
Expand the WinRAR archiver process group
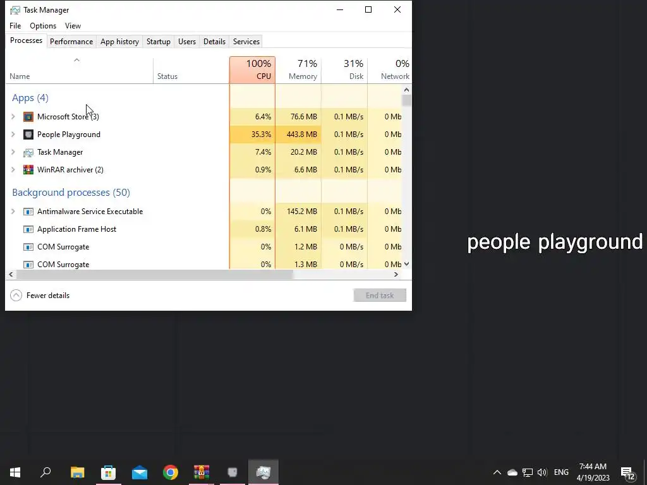[x=13, y=169]
